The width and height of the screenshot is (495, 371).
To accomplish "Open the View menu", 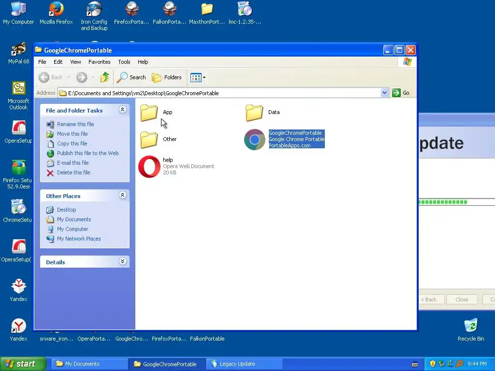I will click(x=75, y=62).
